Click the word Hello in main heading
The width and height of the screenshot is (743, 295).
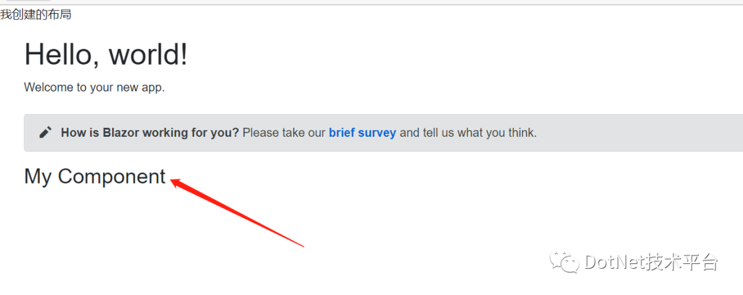(x=62, y=54)
